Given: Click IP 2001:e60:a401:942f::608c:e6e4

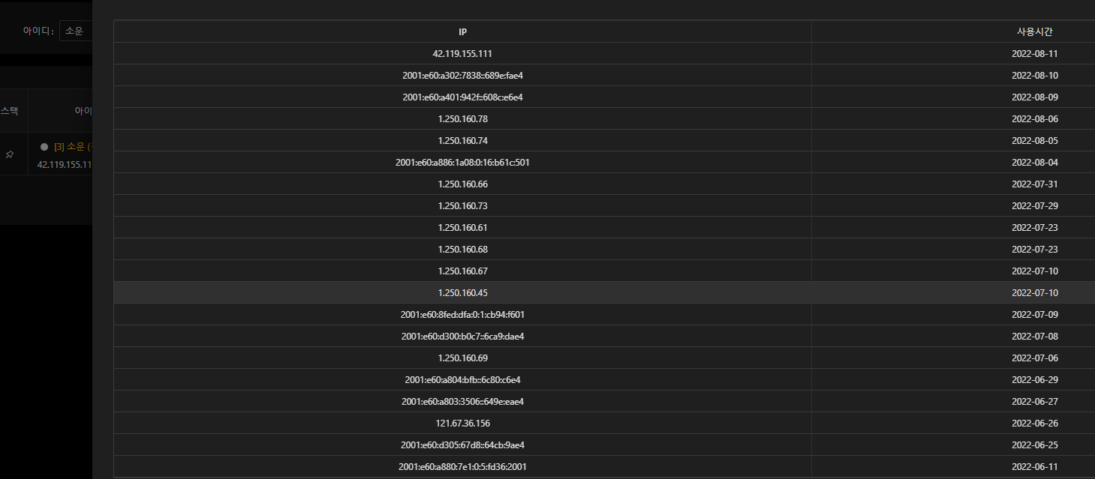Looking at the screenshot, I should (x=463, y=97).
